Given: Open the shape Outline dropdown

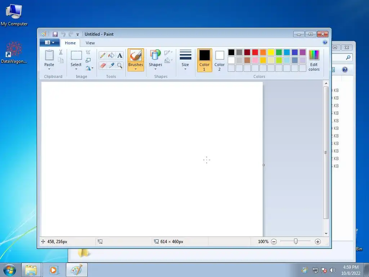Looking at the screenshot, I should 168,53.
